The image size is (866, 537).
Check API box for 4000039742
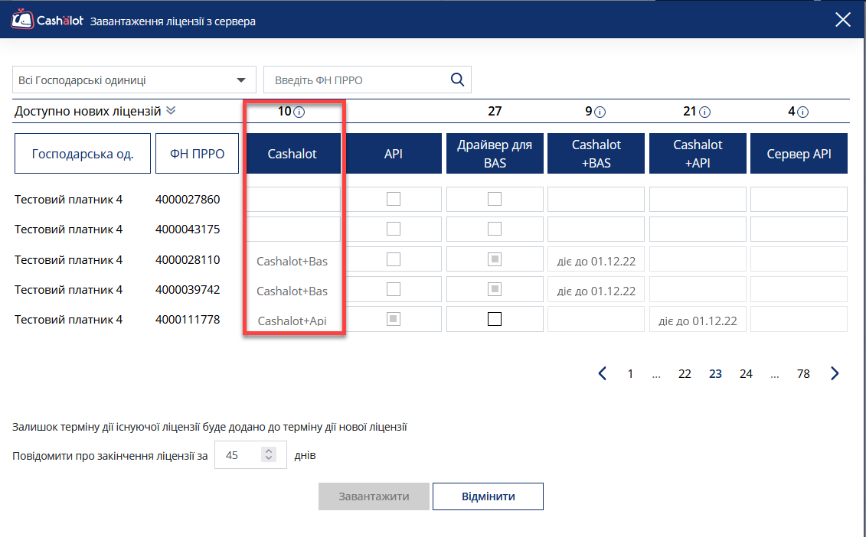pyautogui.click(x=394, y=288)
